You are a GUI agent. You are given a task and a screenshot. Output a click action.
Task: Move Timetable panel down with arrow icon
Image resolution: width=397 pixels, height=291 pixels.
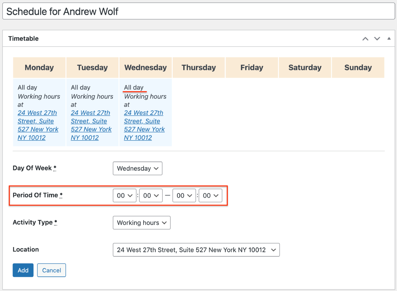tap(377, 39)
